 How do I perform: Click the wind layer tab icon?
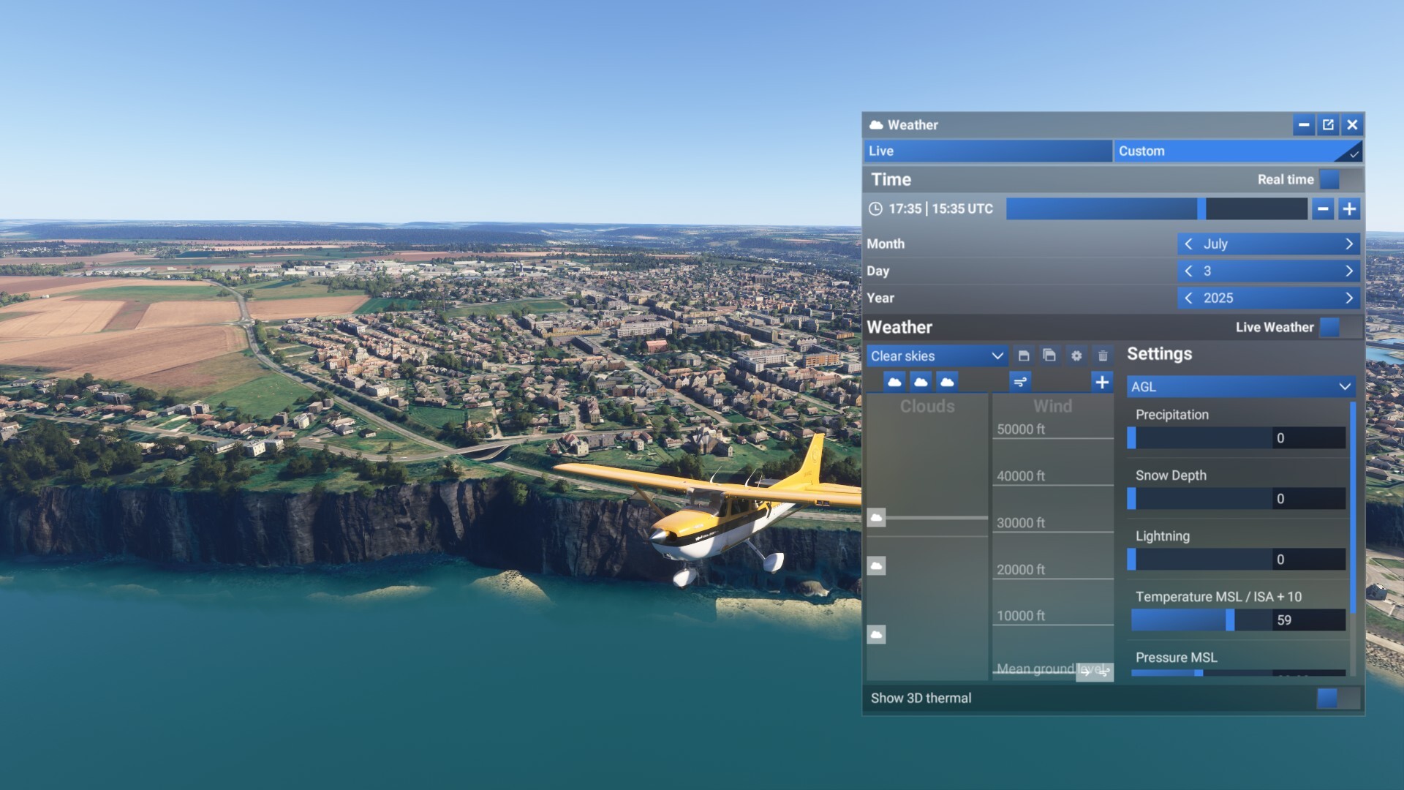pos(1020,382)
